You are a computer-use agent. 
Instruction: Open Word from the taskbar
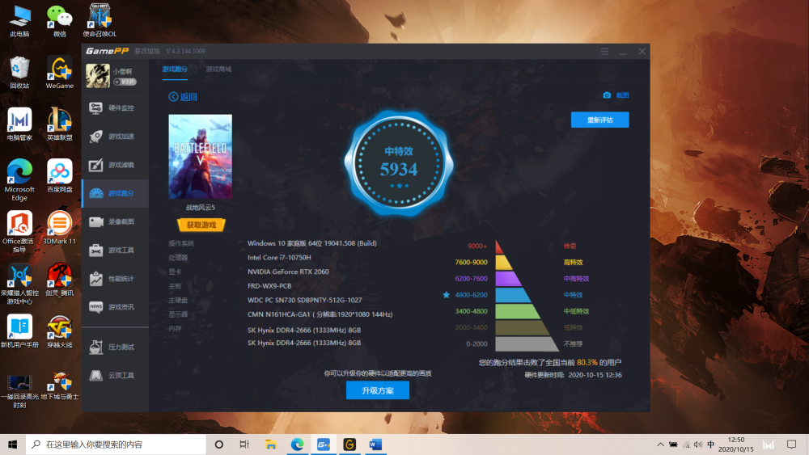pos(375,444)
